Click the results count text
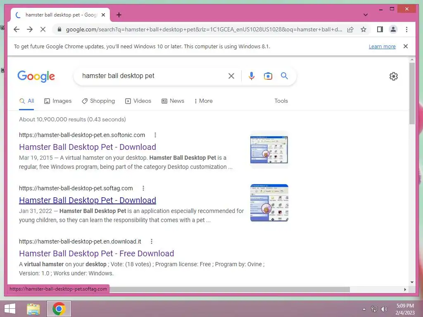The height and width of the screenshot is (317, 423). [x=72, y=119]
